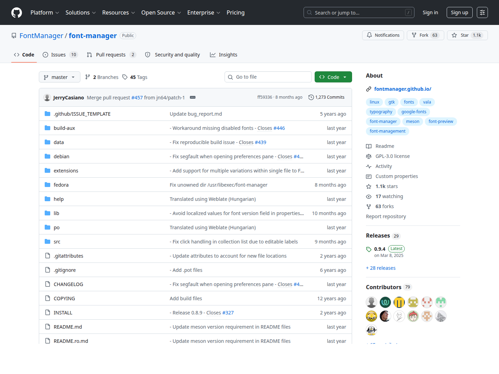Image resolution: width=499 pixels, height=374 pixels.
Task: Select the typography topic tag
Action: tap(381, 112)
